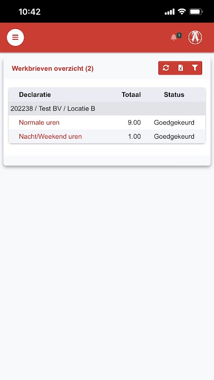The image size is (214, 380).
Task: Tap the battery indicator
Action: click(x=196, y=11)
